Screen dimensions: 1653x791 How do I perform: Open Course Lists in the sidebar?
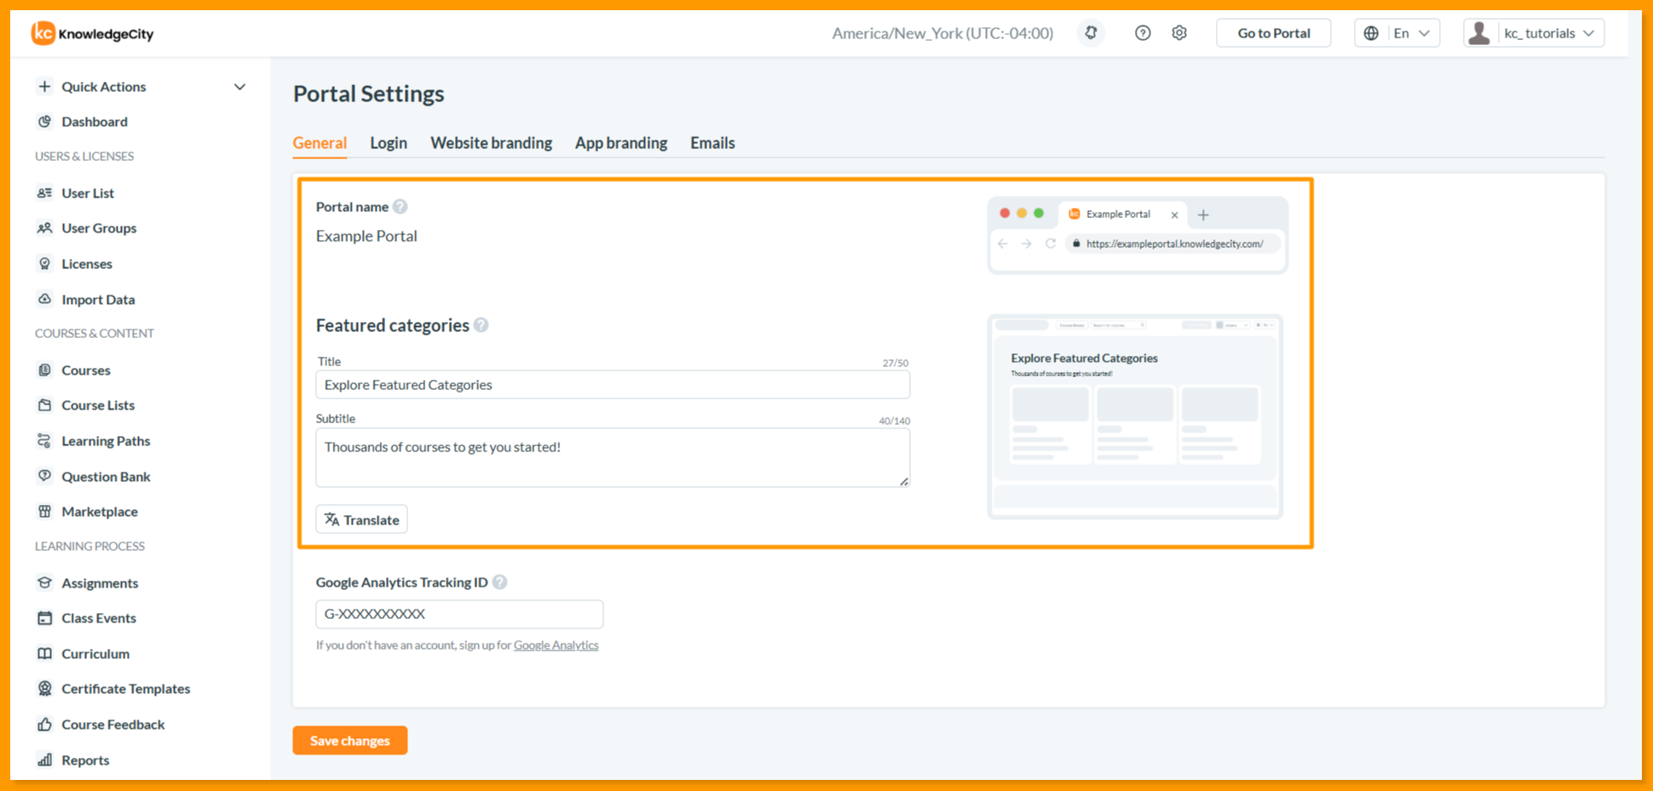(x=97, y=405)
